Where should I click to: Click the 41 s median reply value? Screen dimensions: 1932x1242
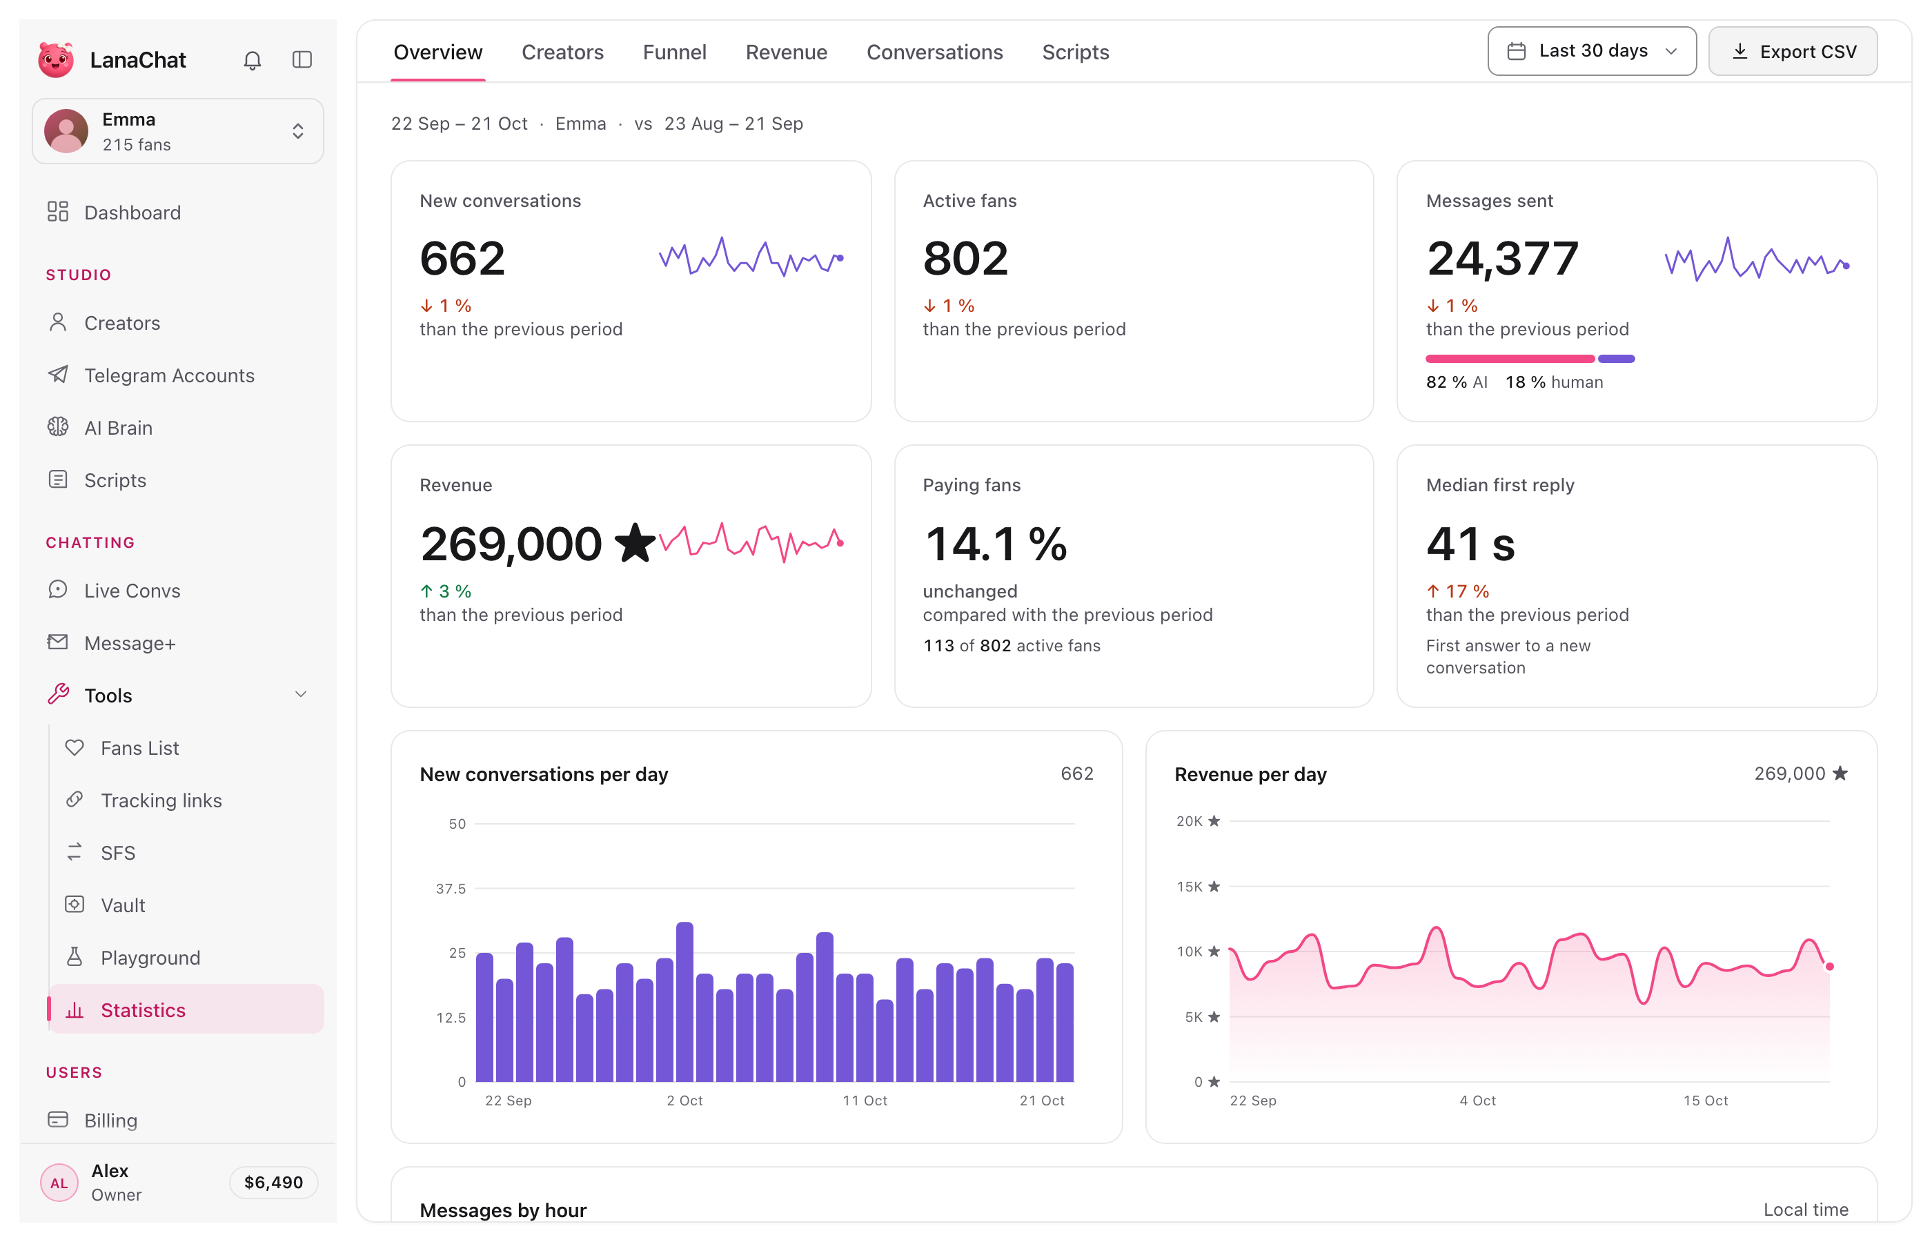[x=1470, y=544]
